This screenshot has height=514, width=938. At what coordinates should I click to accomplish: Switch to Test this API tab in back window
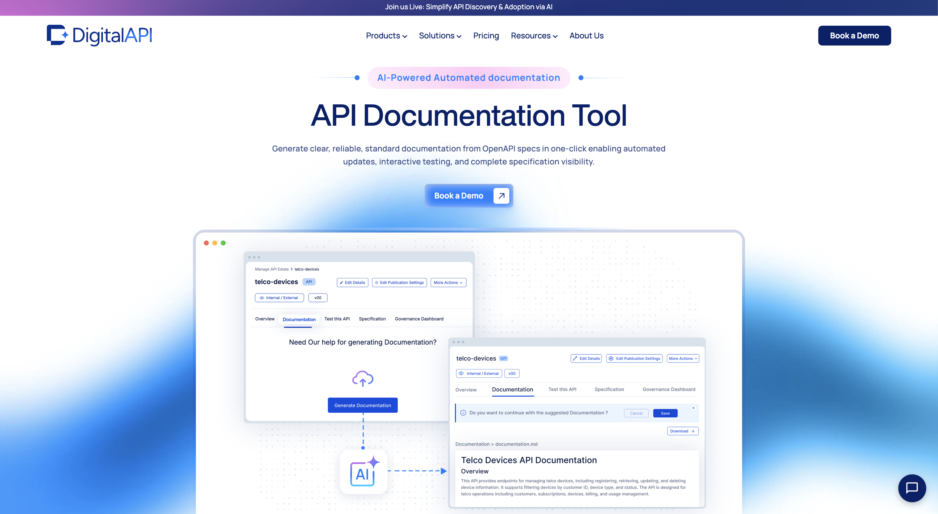(x=337, y=319)
